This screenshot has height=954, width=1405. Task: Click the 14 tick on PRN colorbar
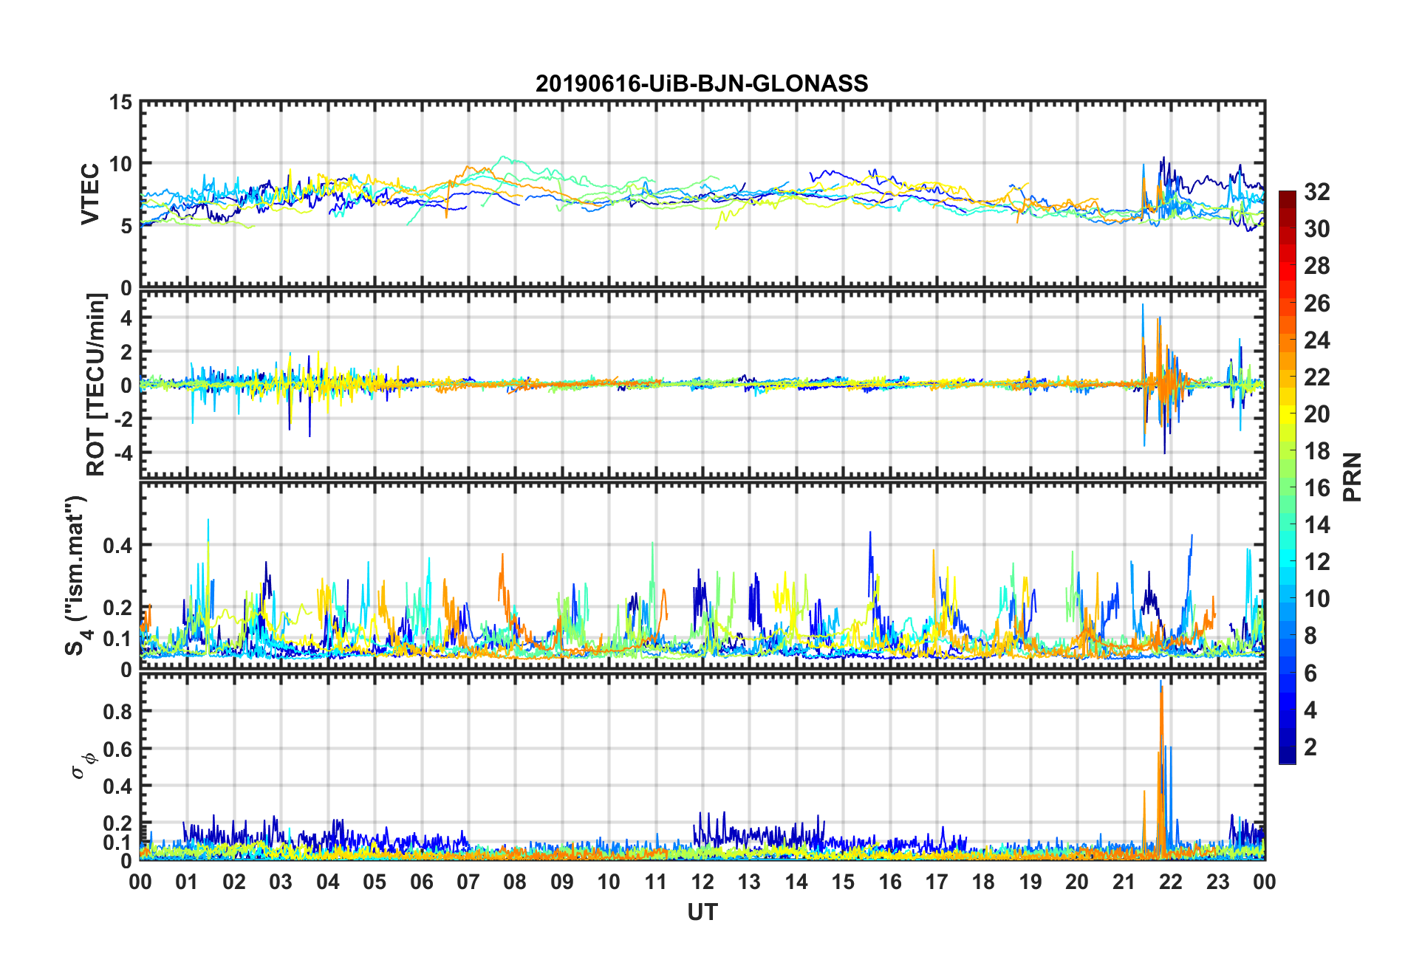(x=1317, y=524)
